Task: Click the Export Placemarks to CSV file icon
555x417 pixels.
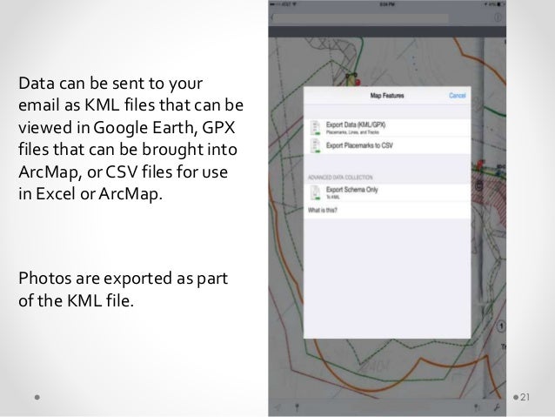Action: pyautogui.click(x=315, y=145)
